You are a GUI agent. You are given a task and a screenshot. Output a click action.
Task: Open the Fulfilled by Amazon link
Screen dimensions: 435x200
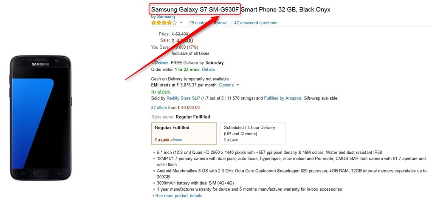(283, 98)
